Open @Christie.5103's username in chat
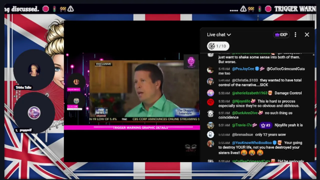 [x=245, y=80]
